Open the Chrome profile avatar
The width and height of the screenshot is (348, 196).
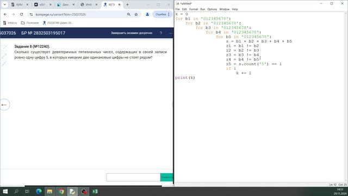[147, 14]
